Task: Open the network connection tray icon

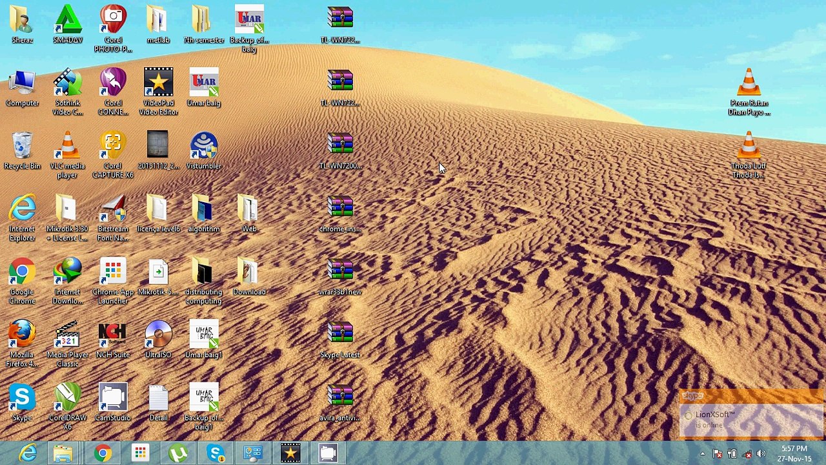Action: (747, 454)
